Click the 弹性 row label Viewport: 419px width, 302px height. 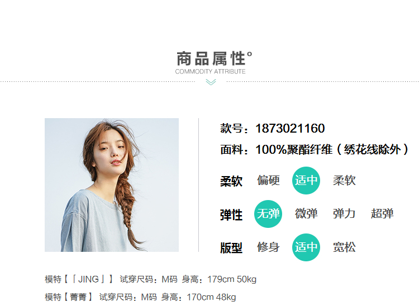[231, 215]
